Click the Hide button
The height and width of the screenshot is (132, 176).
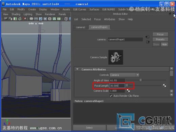(164, 44)
